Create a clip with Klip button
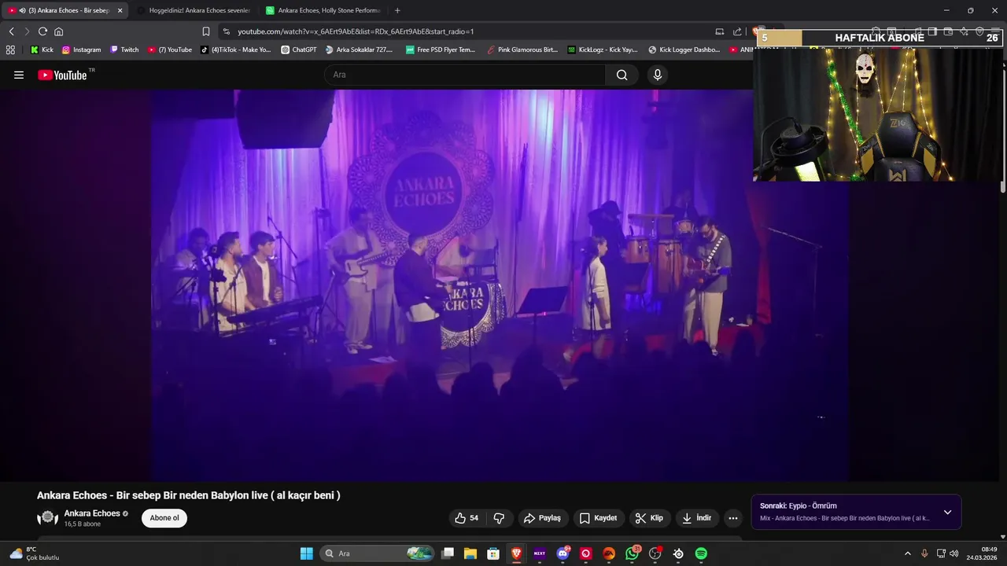Screen dimensions: 1007x566 649,518
